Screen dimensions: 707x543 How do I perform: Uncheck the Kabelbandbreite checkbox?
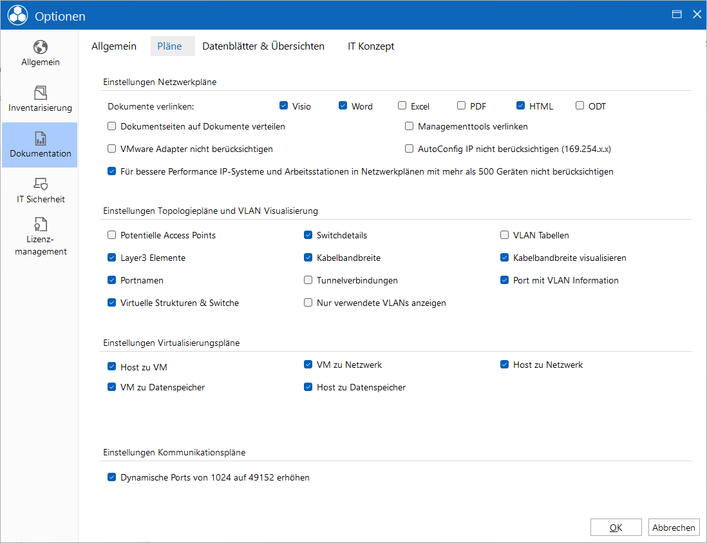[308, 258]
